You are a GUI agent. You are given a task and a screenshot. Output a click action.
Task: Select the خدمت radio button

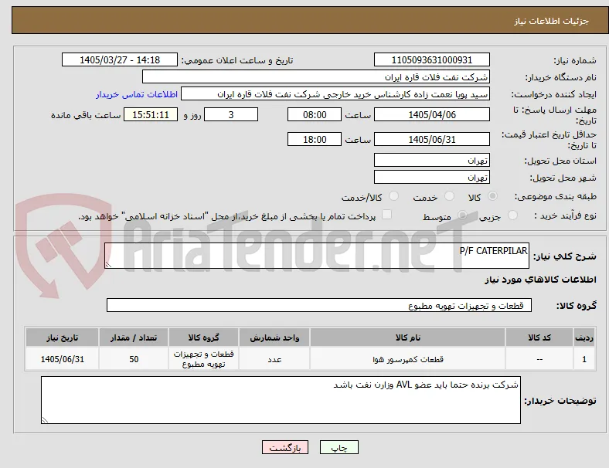click(449, 196)
